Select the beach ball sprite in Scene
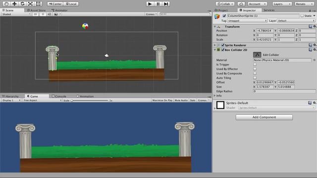The image size is (317, 178). click(85, 26)
